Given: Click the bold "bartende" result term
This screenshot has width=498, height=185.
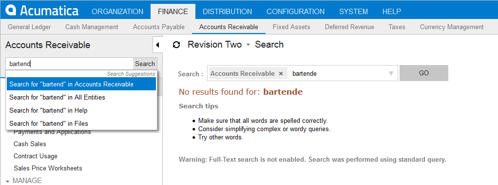Looking at the screenshot, I should (283, 92).
